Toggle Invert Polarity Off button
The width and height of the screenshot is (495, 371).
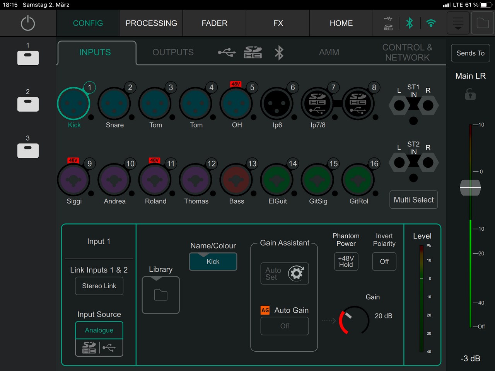[384, 262]
